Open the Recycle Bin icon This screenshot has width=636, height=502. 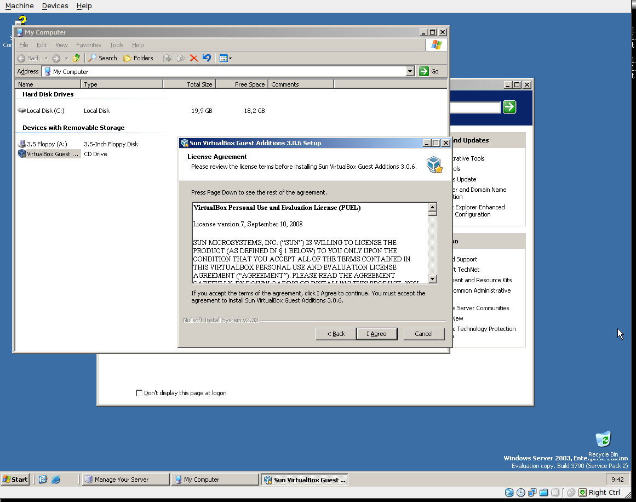[x=603, y=444]
